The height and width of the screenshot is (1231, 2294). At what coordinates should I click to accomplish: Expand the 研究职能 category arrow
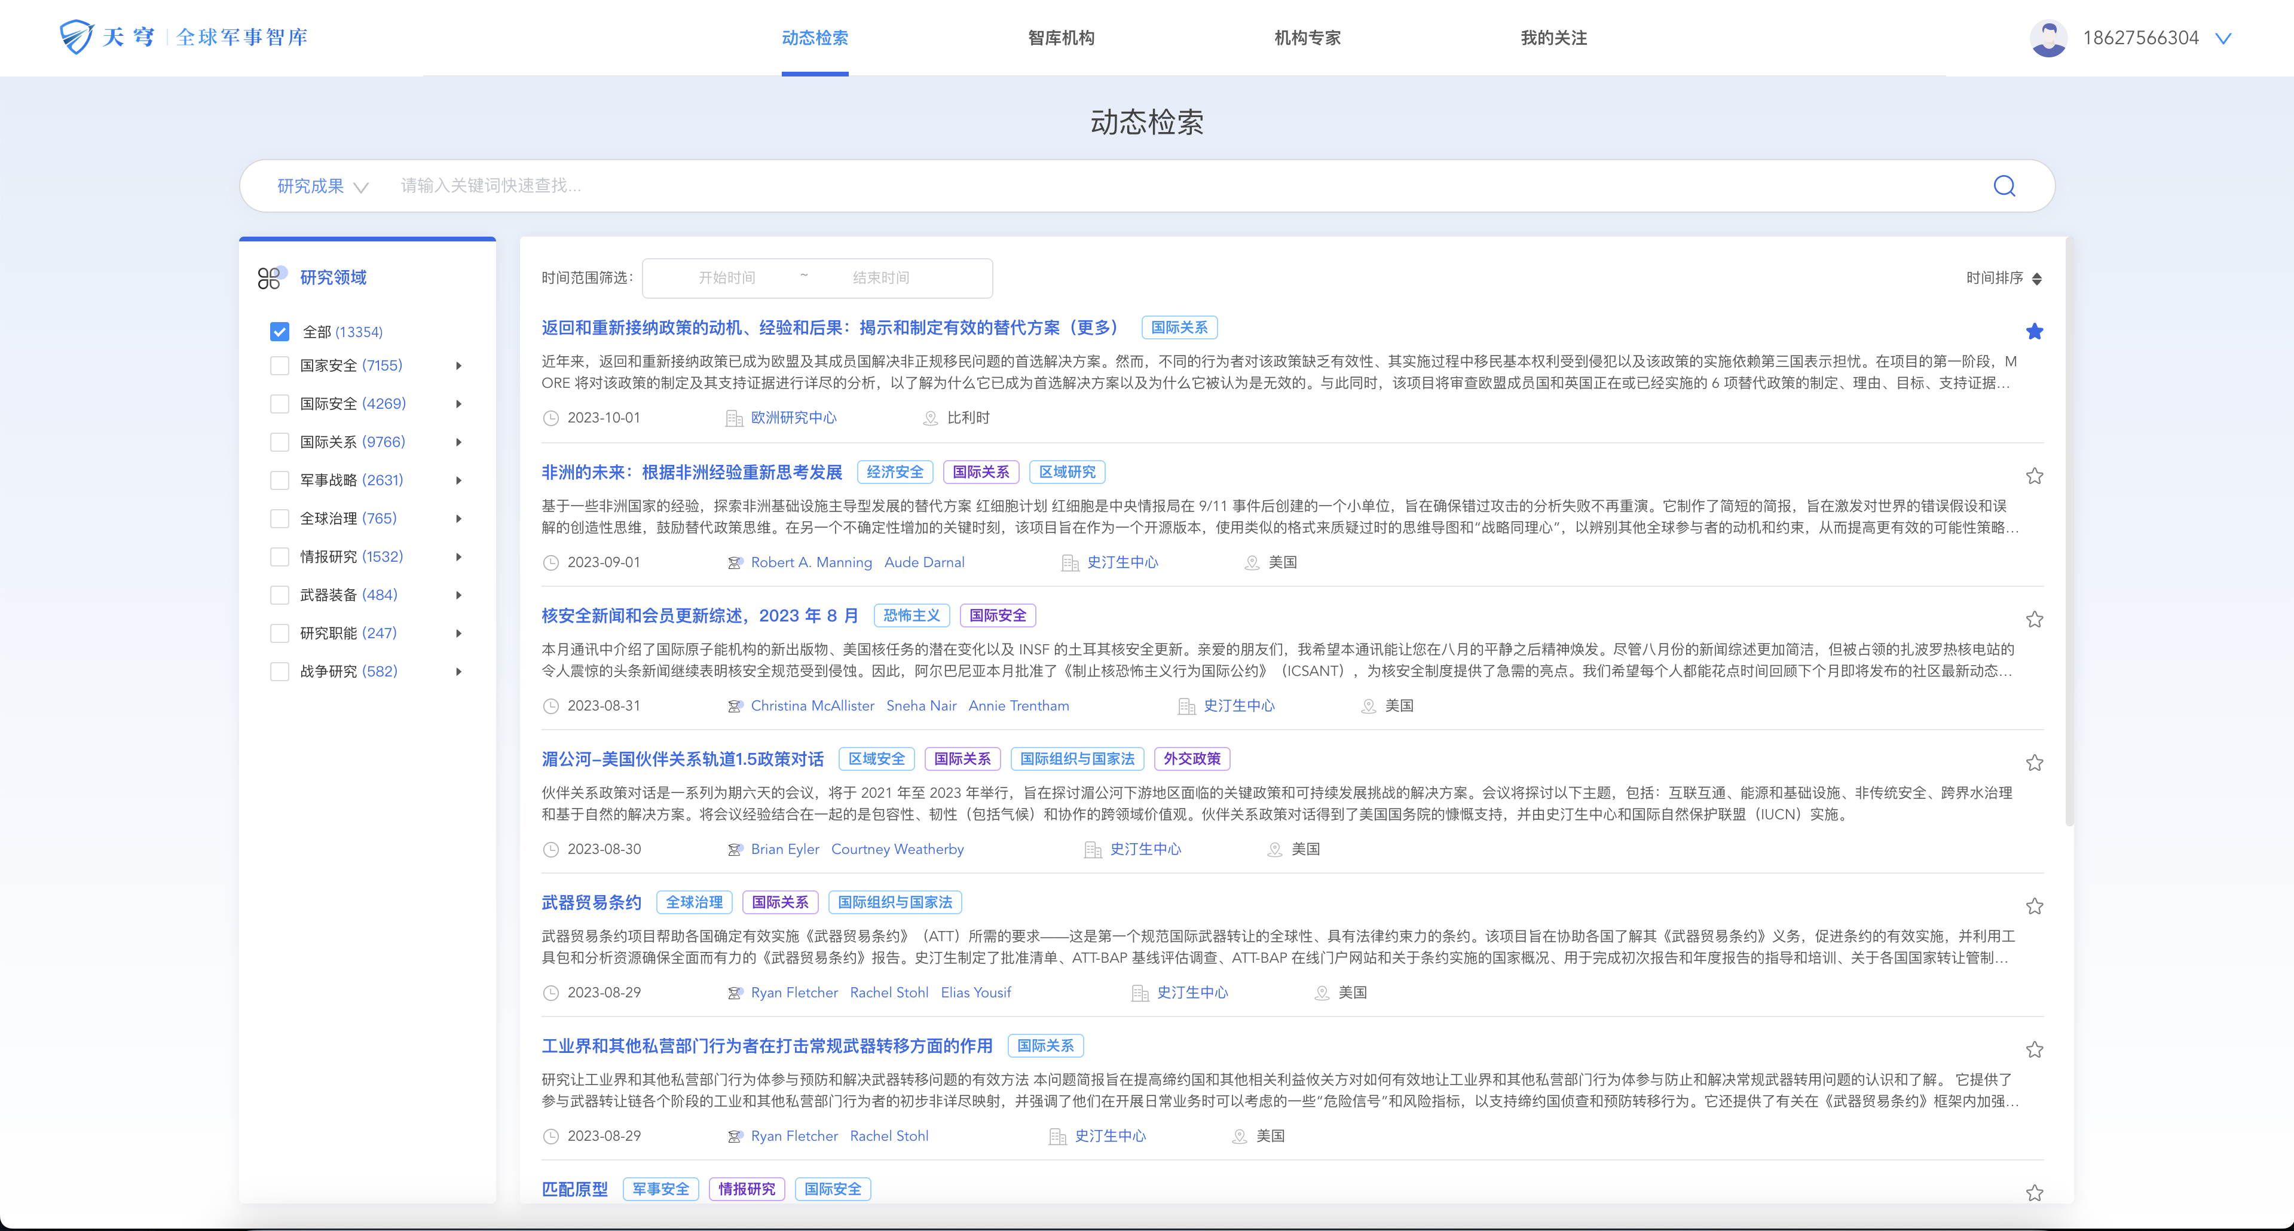(x=458, y=634)
